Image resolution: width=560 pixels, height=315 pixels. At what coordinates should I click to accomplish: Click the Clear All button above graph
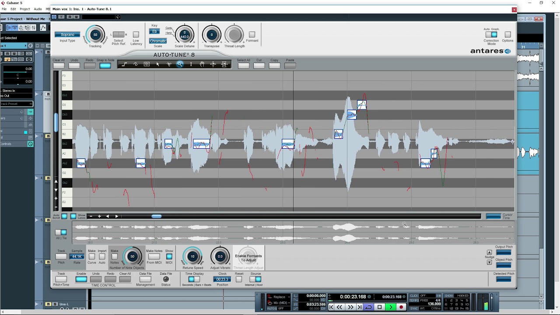tap(59, 66)
